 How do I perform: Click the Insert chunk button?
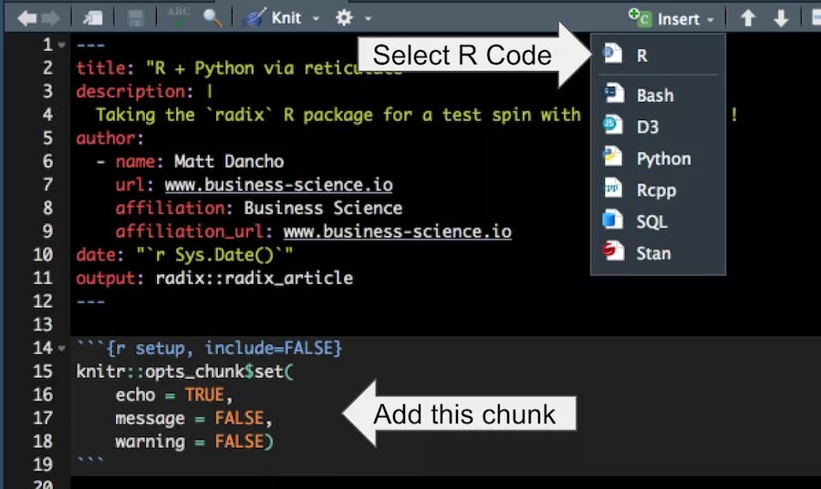[664, 19]
